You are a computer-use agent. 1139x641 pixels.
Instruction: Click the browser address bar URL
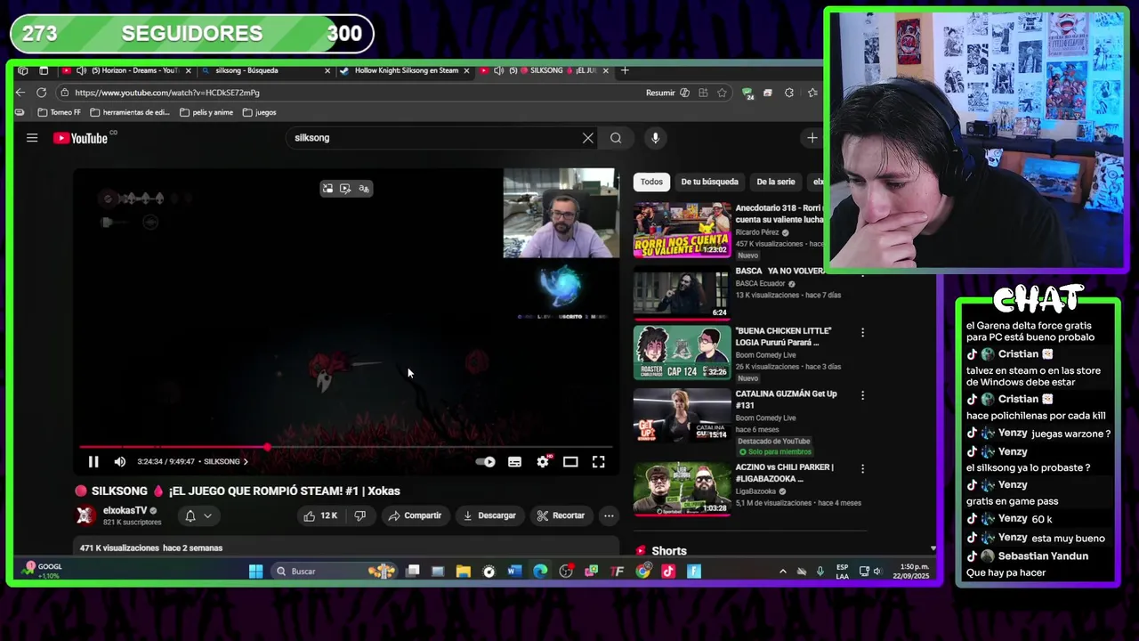coord(167,93)
